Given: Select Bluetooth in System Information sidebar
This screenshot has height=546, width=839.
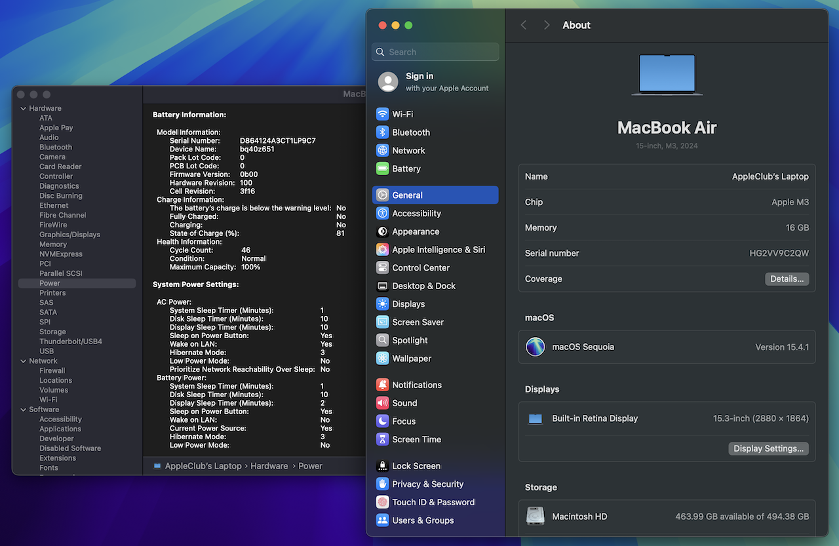Looking at the screenshot, I should pyautogui.click(x=56, y=147).
